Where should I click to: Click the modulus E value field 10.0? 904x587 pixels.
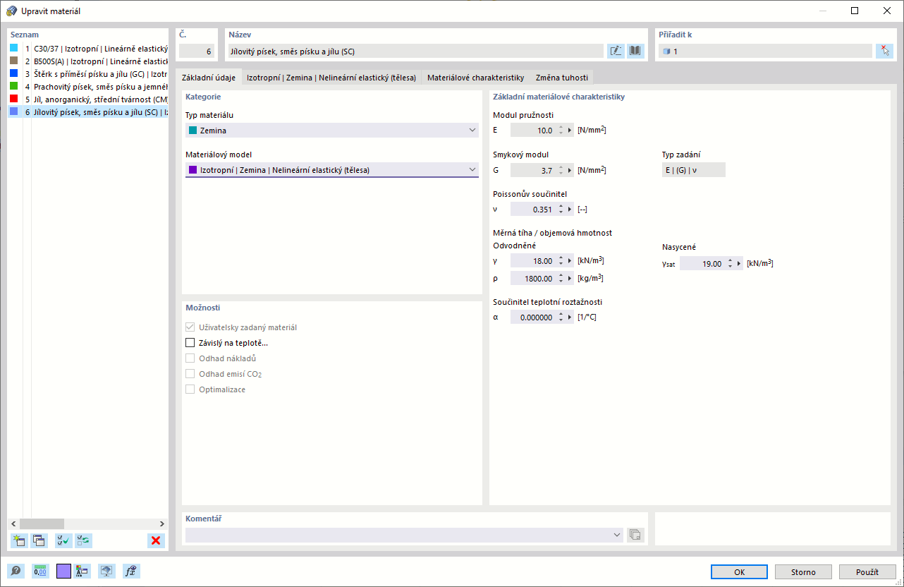533,131
